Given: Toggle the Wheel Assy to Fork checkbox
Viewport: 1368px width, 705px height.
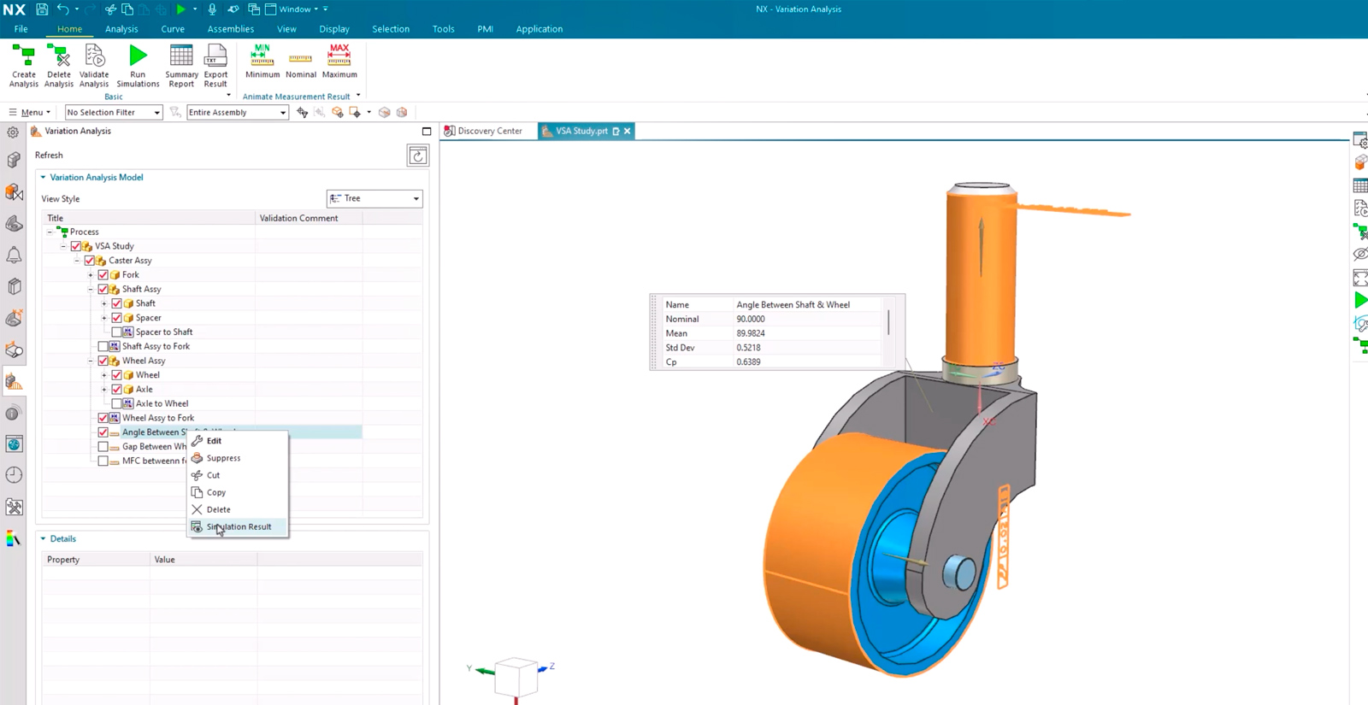Looking at the screenshot, I should click(x=103, y=419).
